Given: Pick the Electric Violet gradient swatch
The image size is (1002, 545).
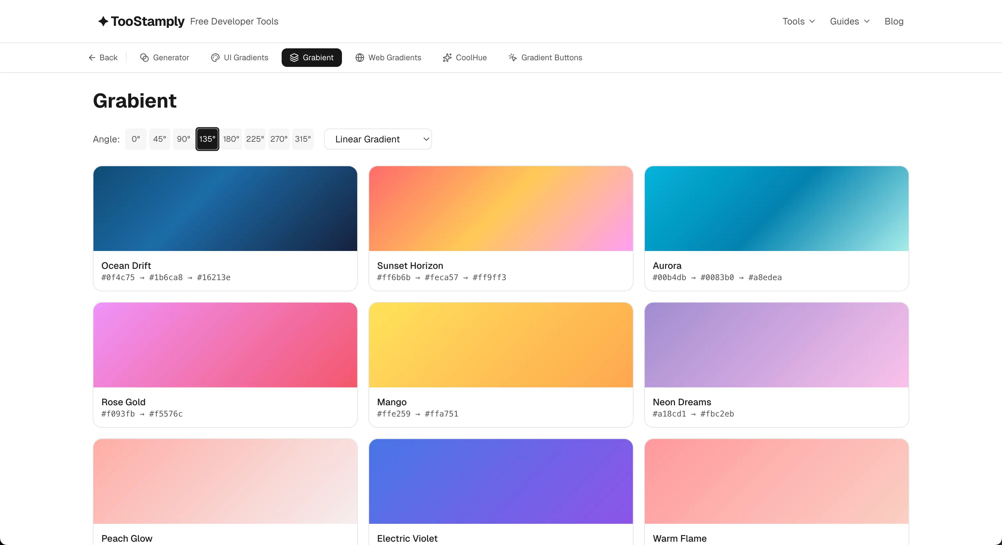Looking at the screenshot, I should point(501,481).
